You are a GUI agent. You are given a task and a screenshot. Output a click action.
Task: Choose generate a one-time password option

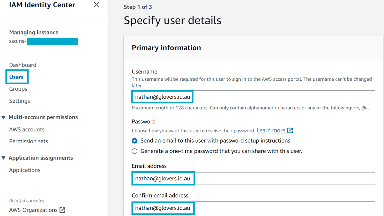(x=134, y=151)
